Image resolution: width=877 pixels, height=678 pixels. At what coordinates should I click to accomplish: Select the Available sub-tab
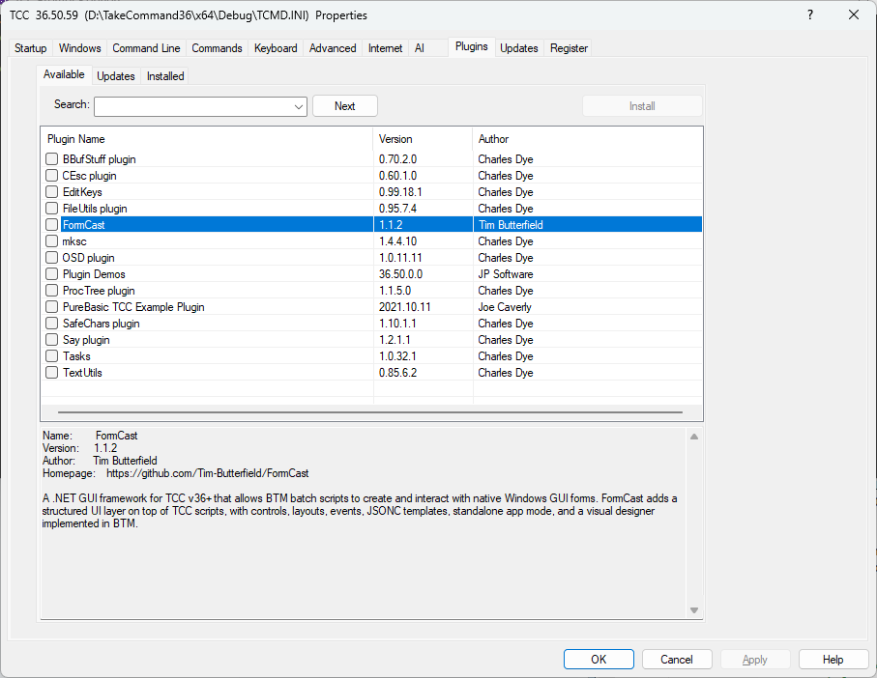[x=64, y=74]
